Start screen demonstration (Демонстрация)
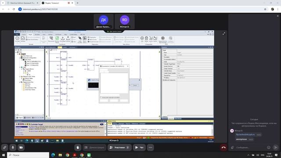 tap(94, 147)
